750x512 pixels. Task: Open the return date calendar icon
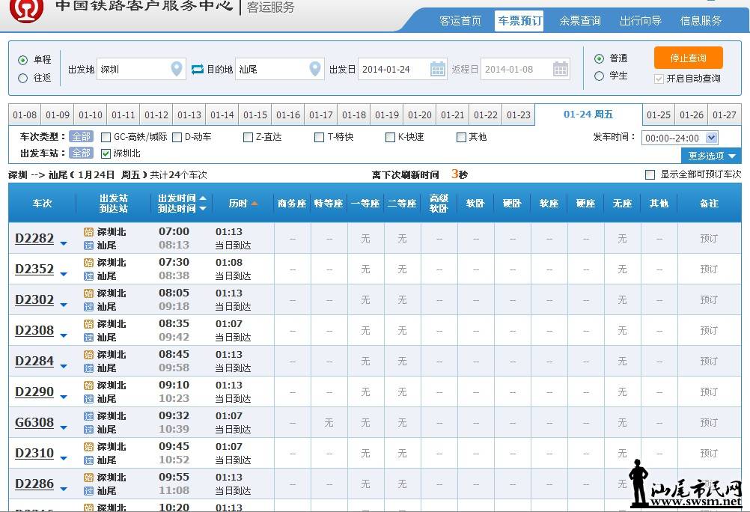pyautogui.click(x=561, y=70)
